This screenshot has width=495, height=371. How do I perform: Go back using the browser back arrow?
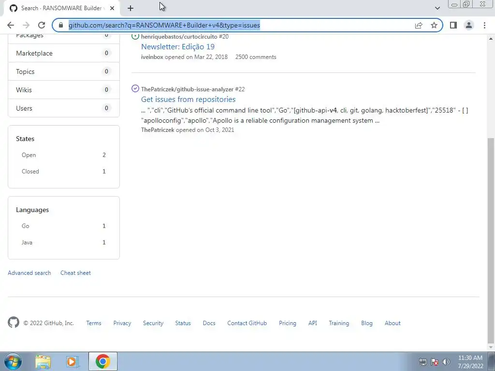click(x=11, y=25)
